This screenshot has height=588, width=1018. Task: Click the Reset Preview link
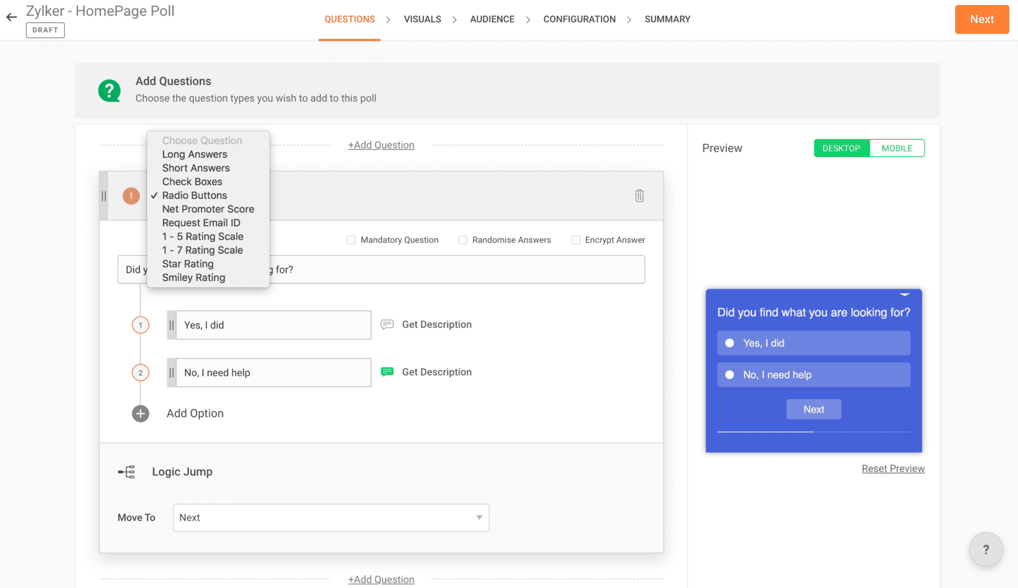893,468
